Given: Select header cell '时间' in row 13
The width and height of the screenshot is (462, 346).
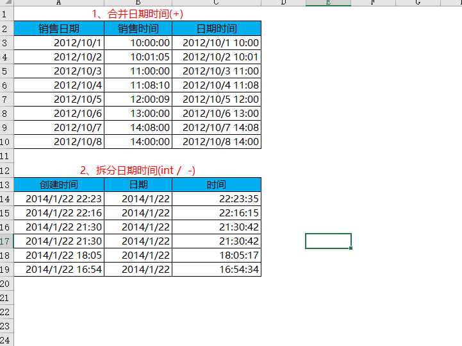Looking at the screenshot, I should point(217,185).
